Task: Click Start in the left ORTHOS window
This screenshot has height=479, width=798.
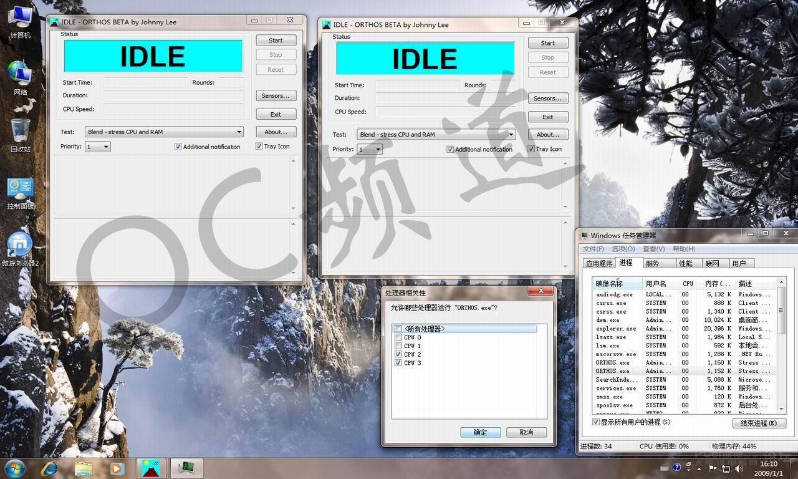Action: tap(276, 40)
